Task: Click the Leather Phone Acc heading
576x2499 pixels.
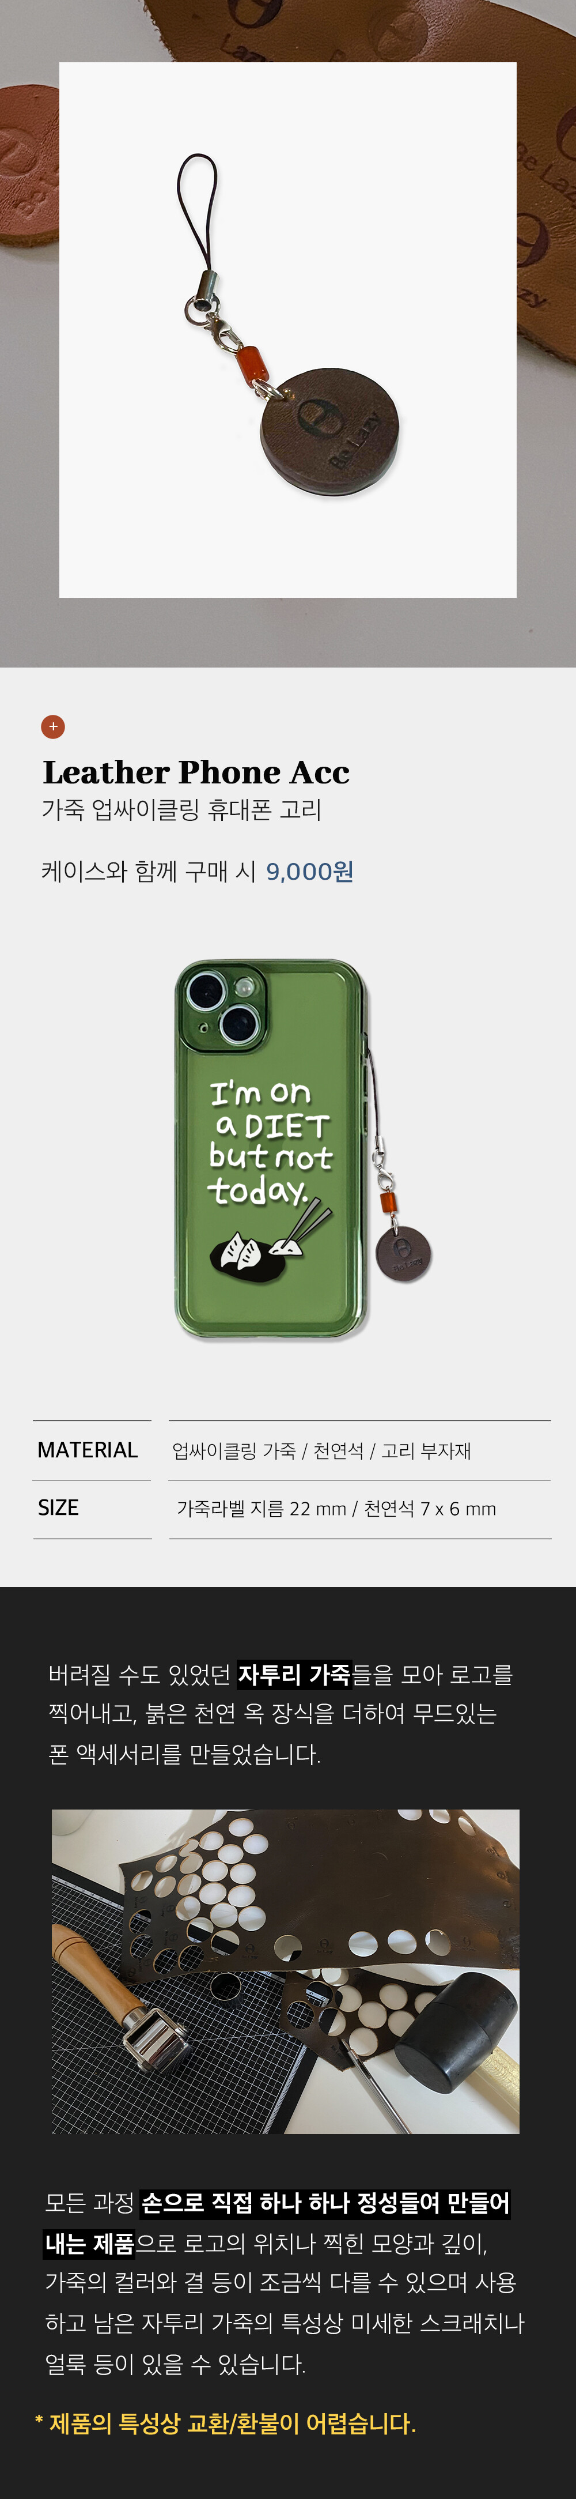Action: tap(196, 772)
